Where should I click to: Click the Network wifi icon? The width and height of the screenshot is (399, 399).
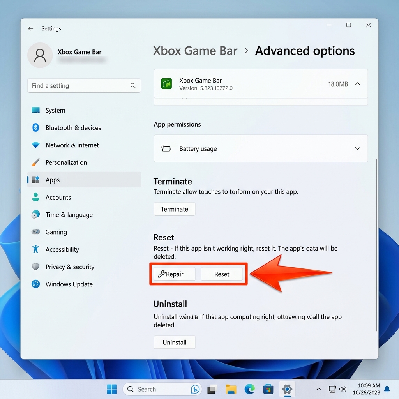[35, 145]
